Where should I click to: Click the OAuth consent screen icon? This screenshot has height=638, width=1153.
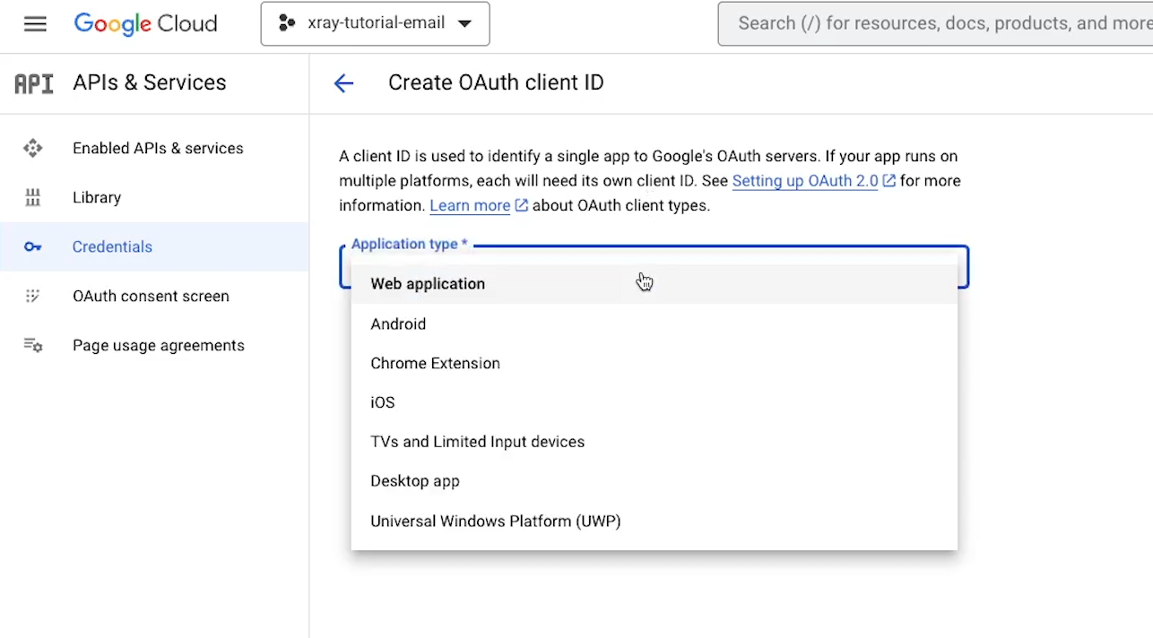pyautogui.click(x=33, y=297)
